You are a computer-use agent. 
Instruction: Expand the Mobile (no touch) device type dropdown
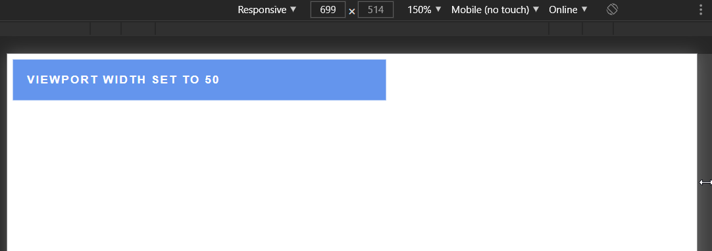pos(496,9)
